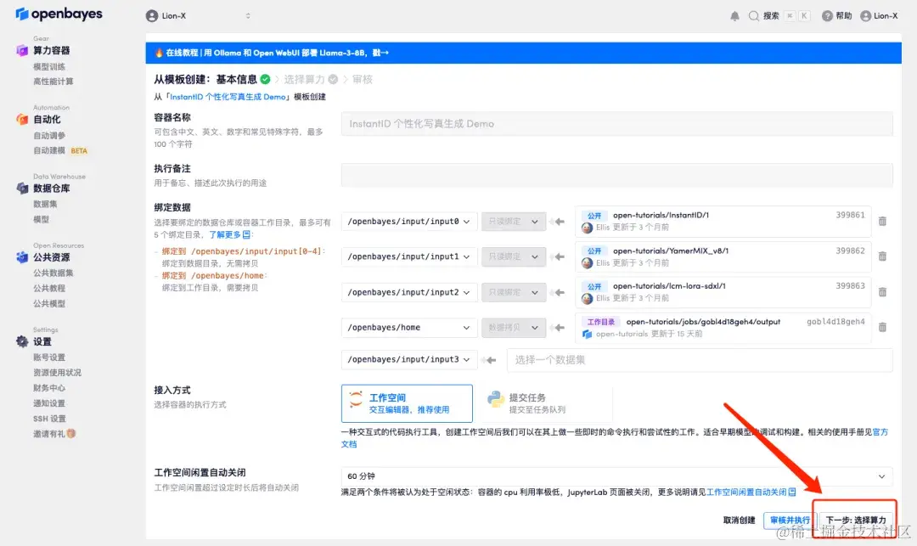Viewport: 917px width, 546px height.
Task: Open 公共教程 in the sidebar
Action: (49, 288)
